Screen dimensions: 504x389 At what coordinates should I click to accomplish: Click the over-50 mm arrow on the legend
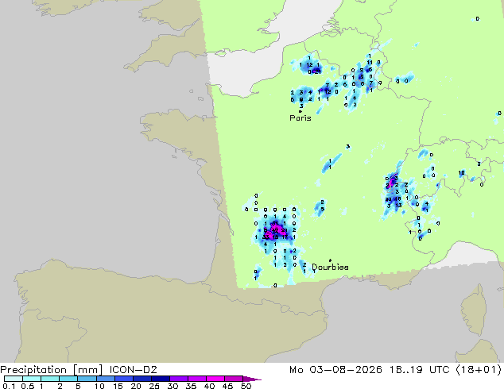[252, 379]
